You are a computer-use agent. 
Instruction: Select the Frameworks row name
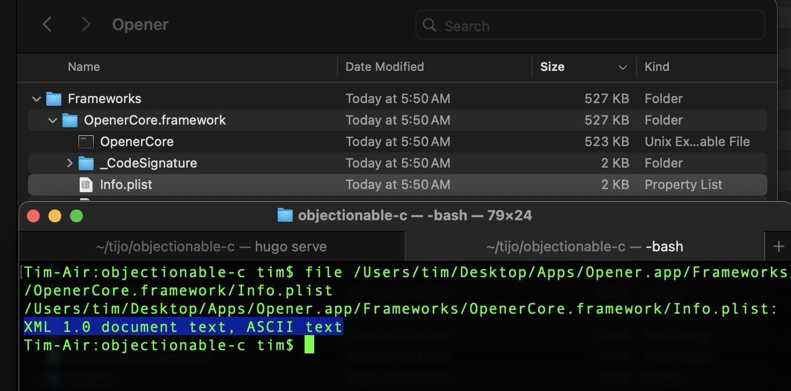[x=104, y=99]
